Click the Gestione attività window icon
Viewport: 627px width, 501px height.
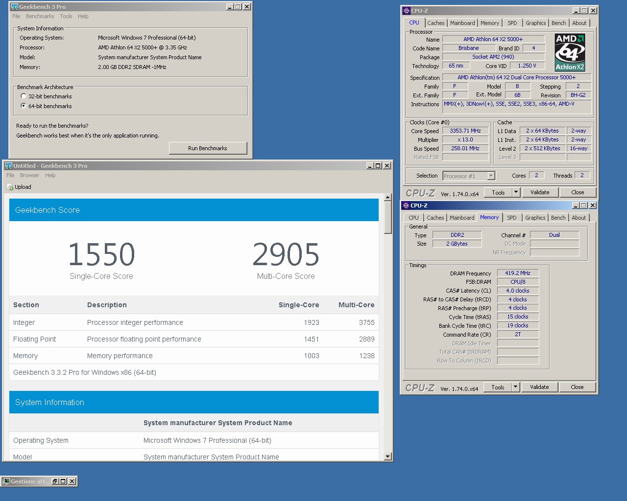pyautogui.click(x=6, y=481)
